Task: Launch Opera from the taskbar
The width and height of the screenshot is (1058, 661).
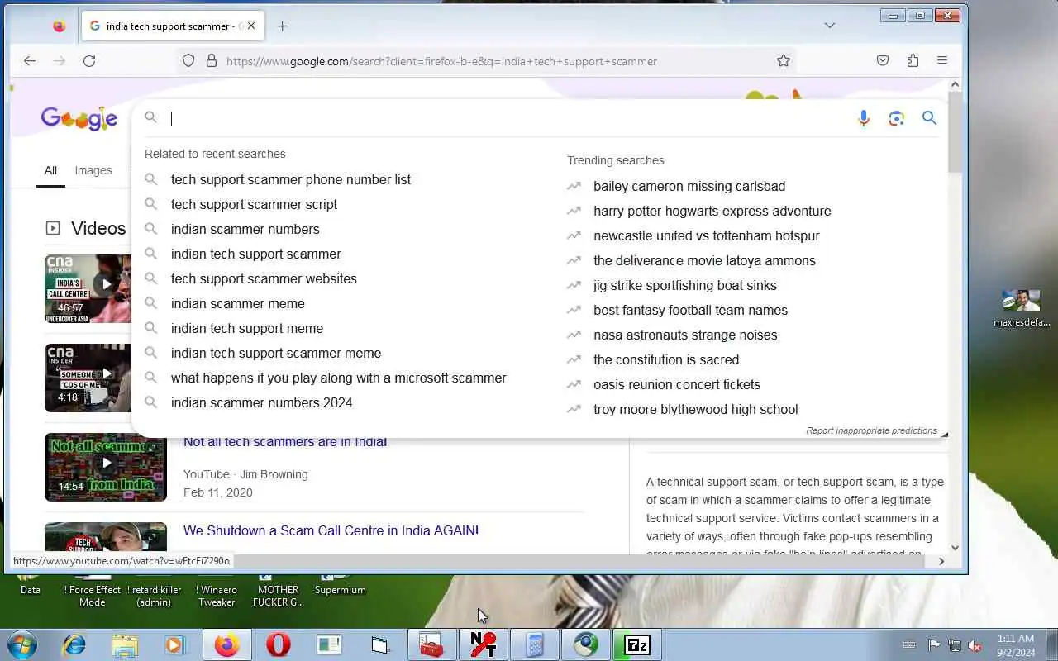Action: [x=279, y=644]
